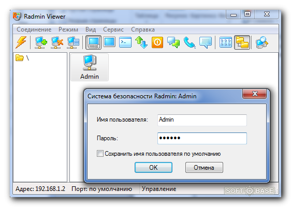Start Voice Chat phone icon
This screenshot has width=291, height=207.
pyautogui.click(x=190, y=42)
